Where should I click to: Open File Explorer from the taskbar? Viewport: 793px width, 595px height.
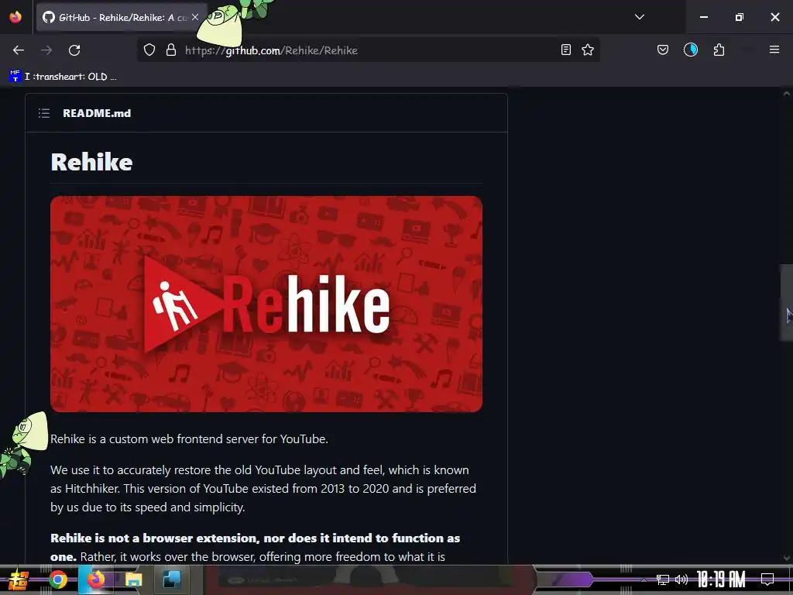(x=133, y=580)
